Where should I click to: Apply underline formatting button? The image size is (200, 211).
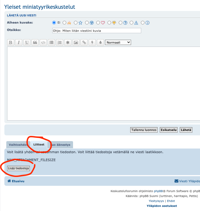[x=27, y=42]
